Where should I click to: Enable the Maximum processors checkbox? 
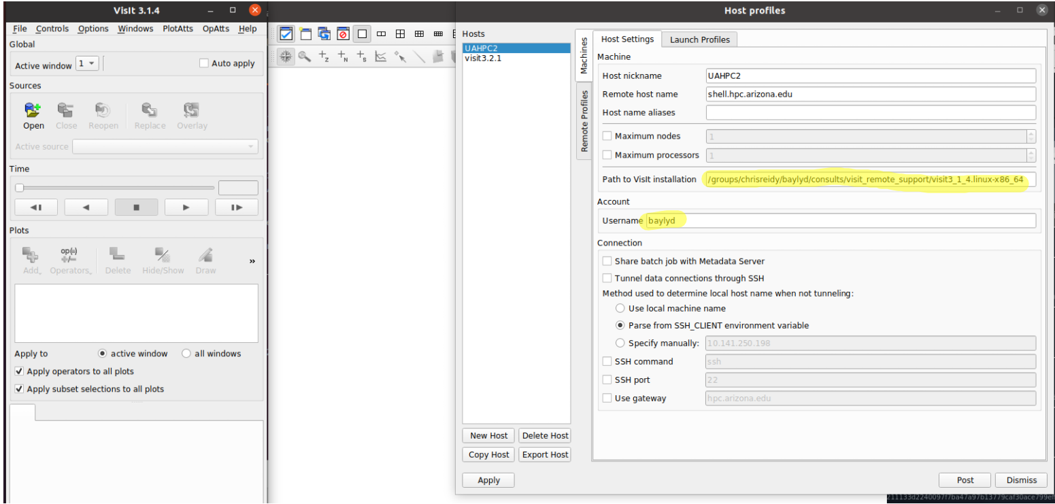pyautogui.click(x=607, y=155)
